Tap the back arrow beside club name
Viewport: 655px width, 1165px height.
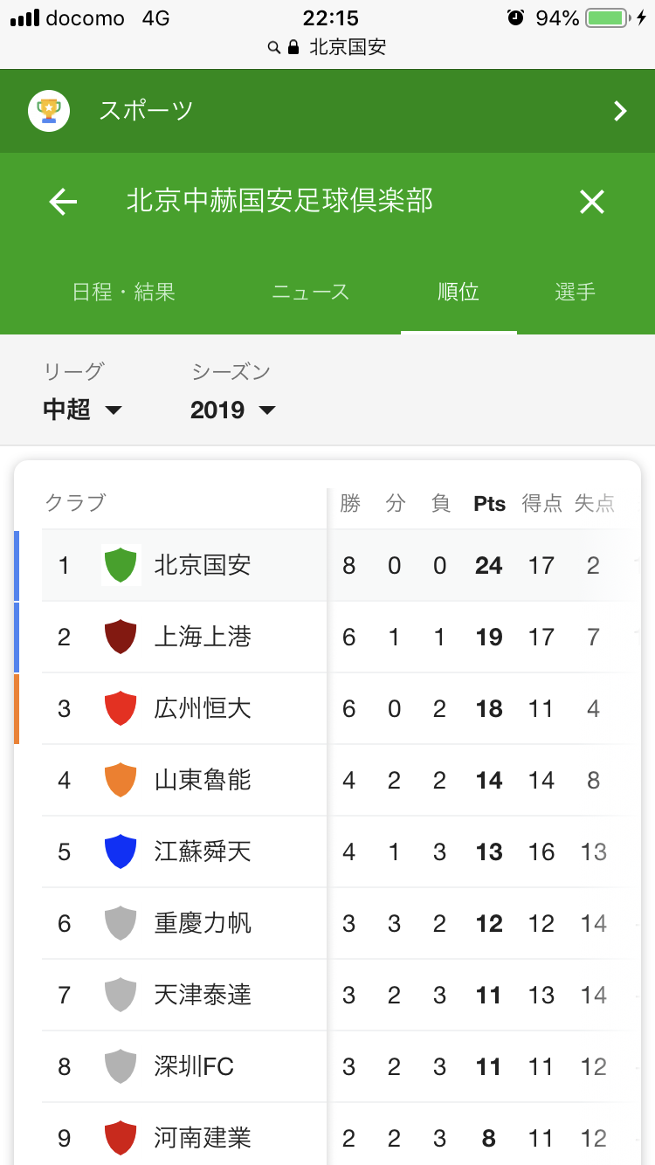[63, 203]
